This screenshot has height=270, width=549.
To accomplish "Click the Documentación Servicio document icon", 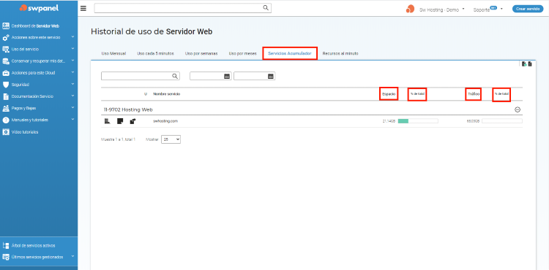I will [x=6, y=96].
